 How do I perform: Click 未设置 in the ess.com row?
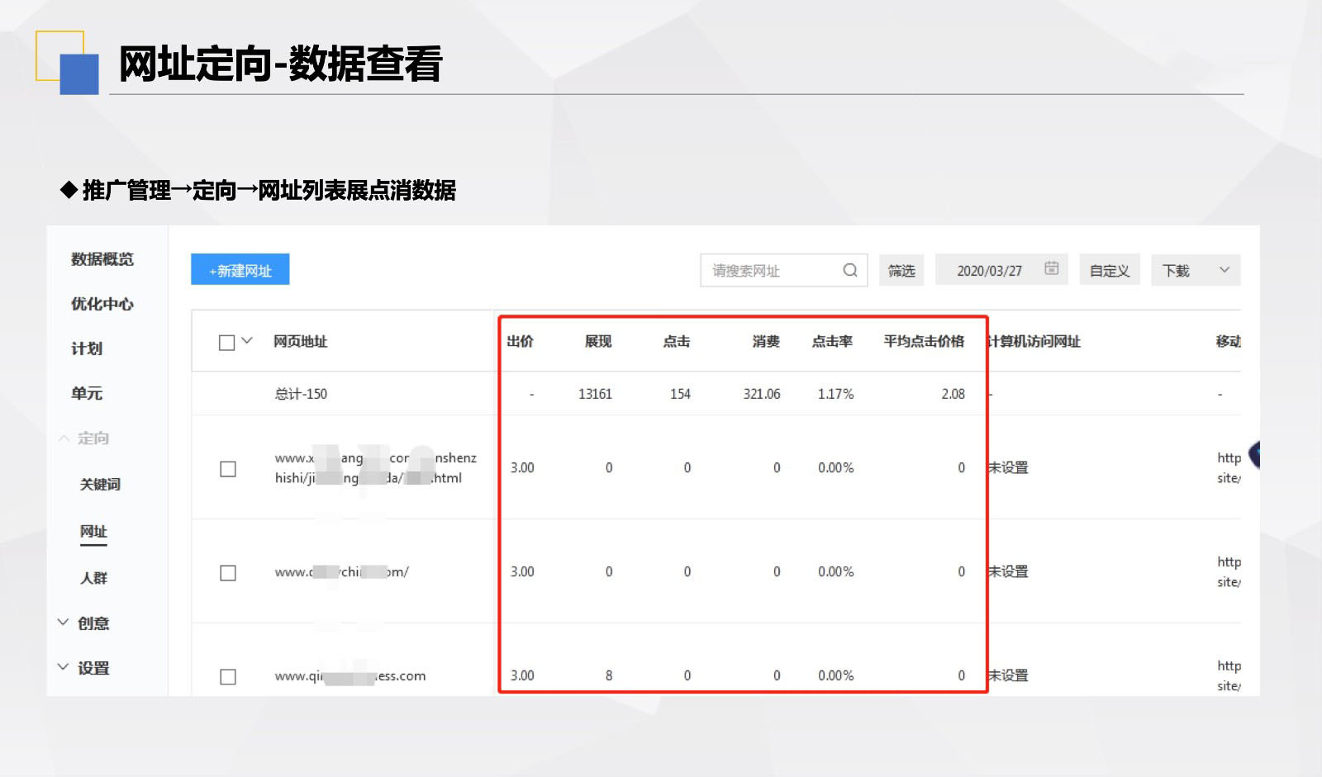coord(1008,675)
